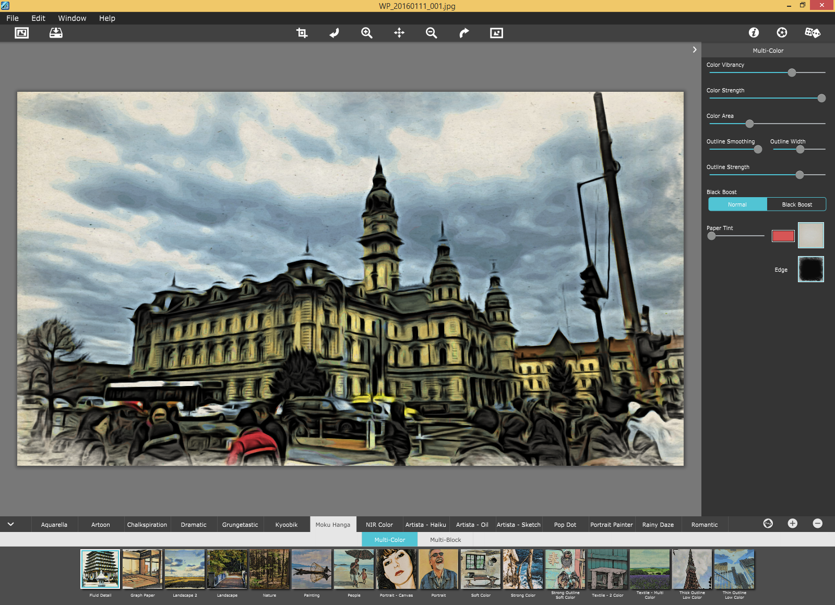Select the Multi-Block sub-tab

(446, 540)
